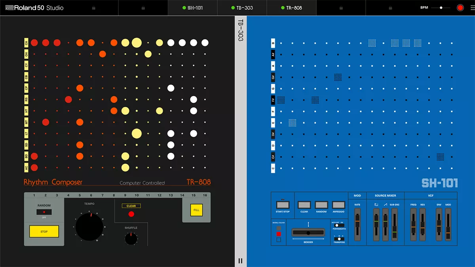Image resolution: width=475 pixels, height=267 pixels.
Task: Switch to the SH-101 tab
Action: click(x=193, y=7)
